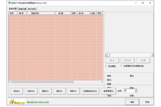Open 歌单管理(E) song list manager
Screen dimensions: 161x107
(109, 91)
